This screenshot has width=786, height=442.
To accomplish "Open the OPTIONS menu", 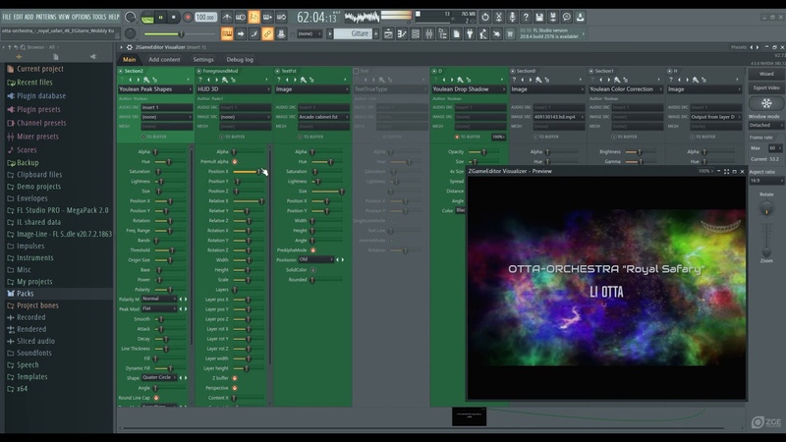I will coord(82,17).
